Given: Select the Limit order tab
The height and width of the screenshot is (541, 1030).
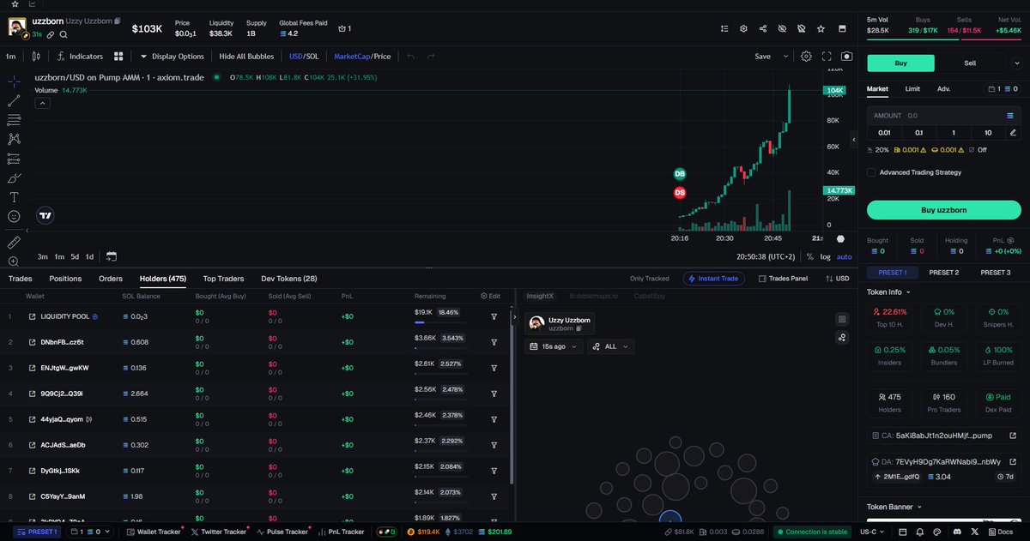Looking at the screenshot, I should pyautogui.click(x=912, y=88).
